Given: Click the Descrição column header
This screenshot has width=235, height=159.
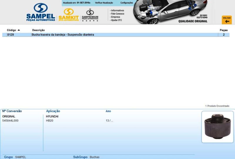Looking at the screenshot, I should tap(38, 30).
